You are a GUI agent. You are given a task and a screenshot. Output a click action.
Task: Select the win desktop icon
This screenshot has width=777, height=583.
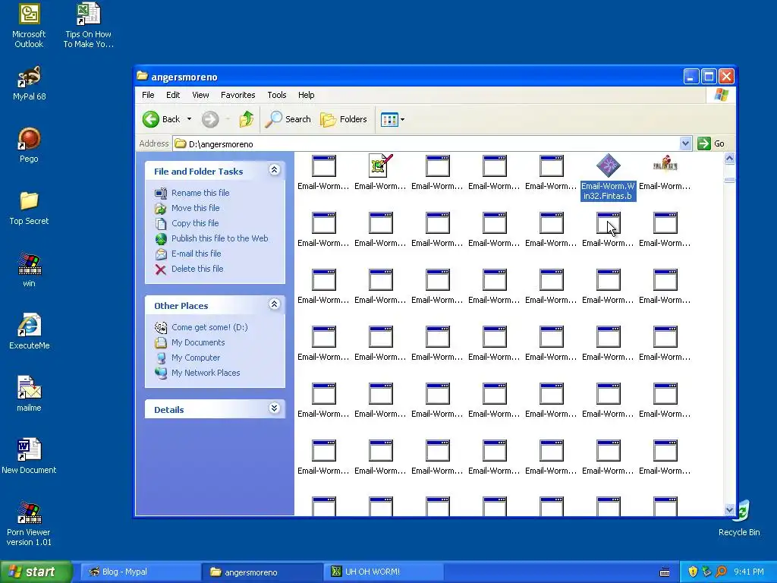tap(29, 269)
